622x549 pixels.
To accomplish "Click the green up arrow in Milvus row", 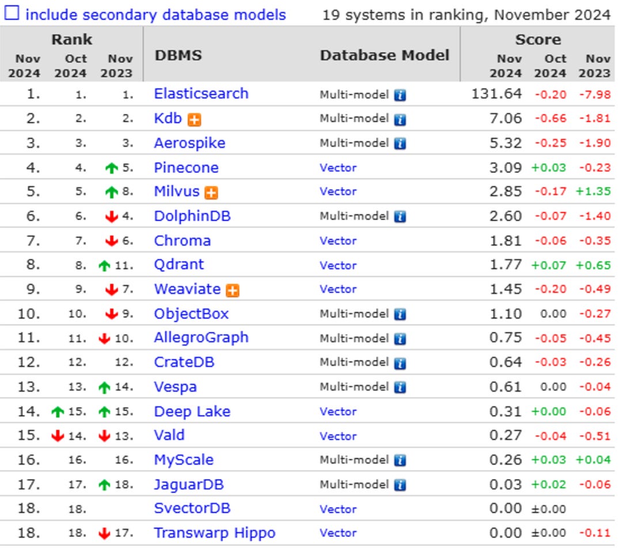I will [x=112, y=192].
